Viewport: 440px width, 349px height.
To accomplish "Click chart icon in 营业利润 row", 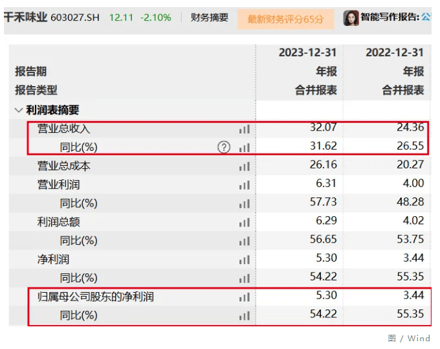I will point(245,185).
